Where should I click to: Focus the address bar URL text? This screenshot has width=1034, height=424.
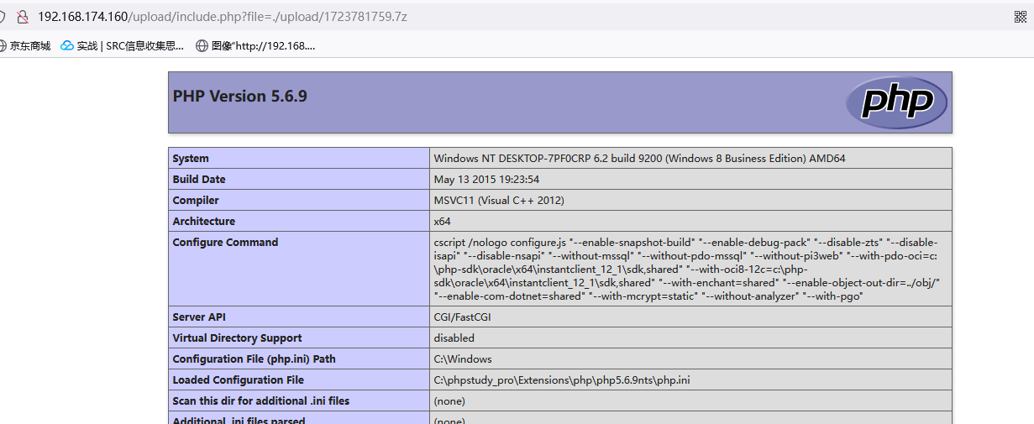click(x=223, y=17)
